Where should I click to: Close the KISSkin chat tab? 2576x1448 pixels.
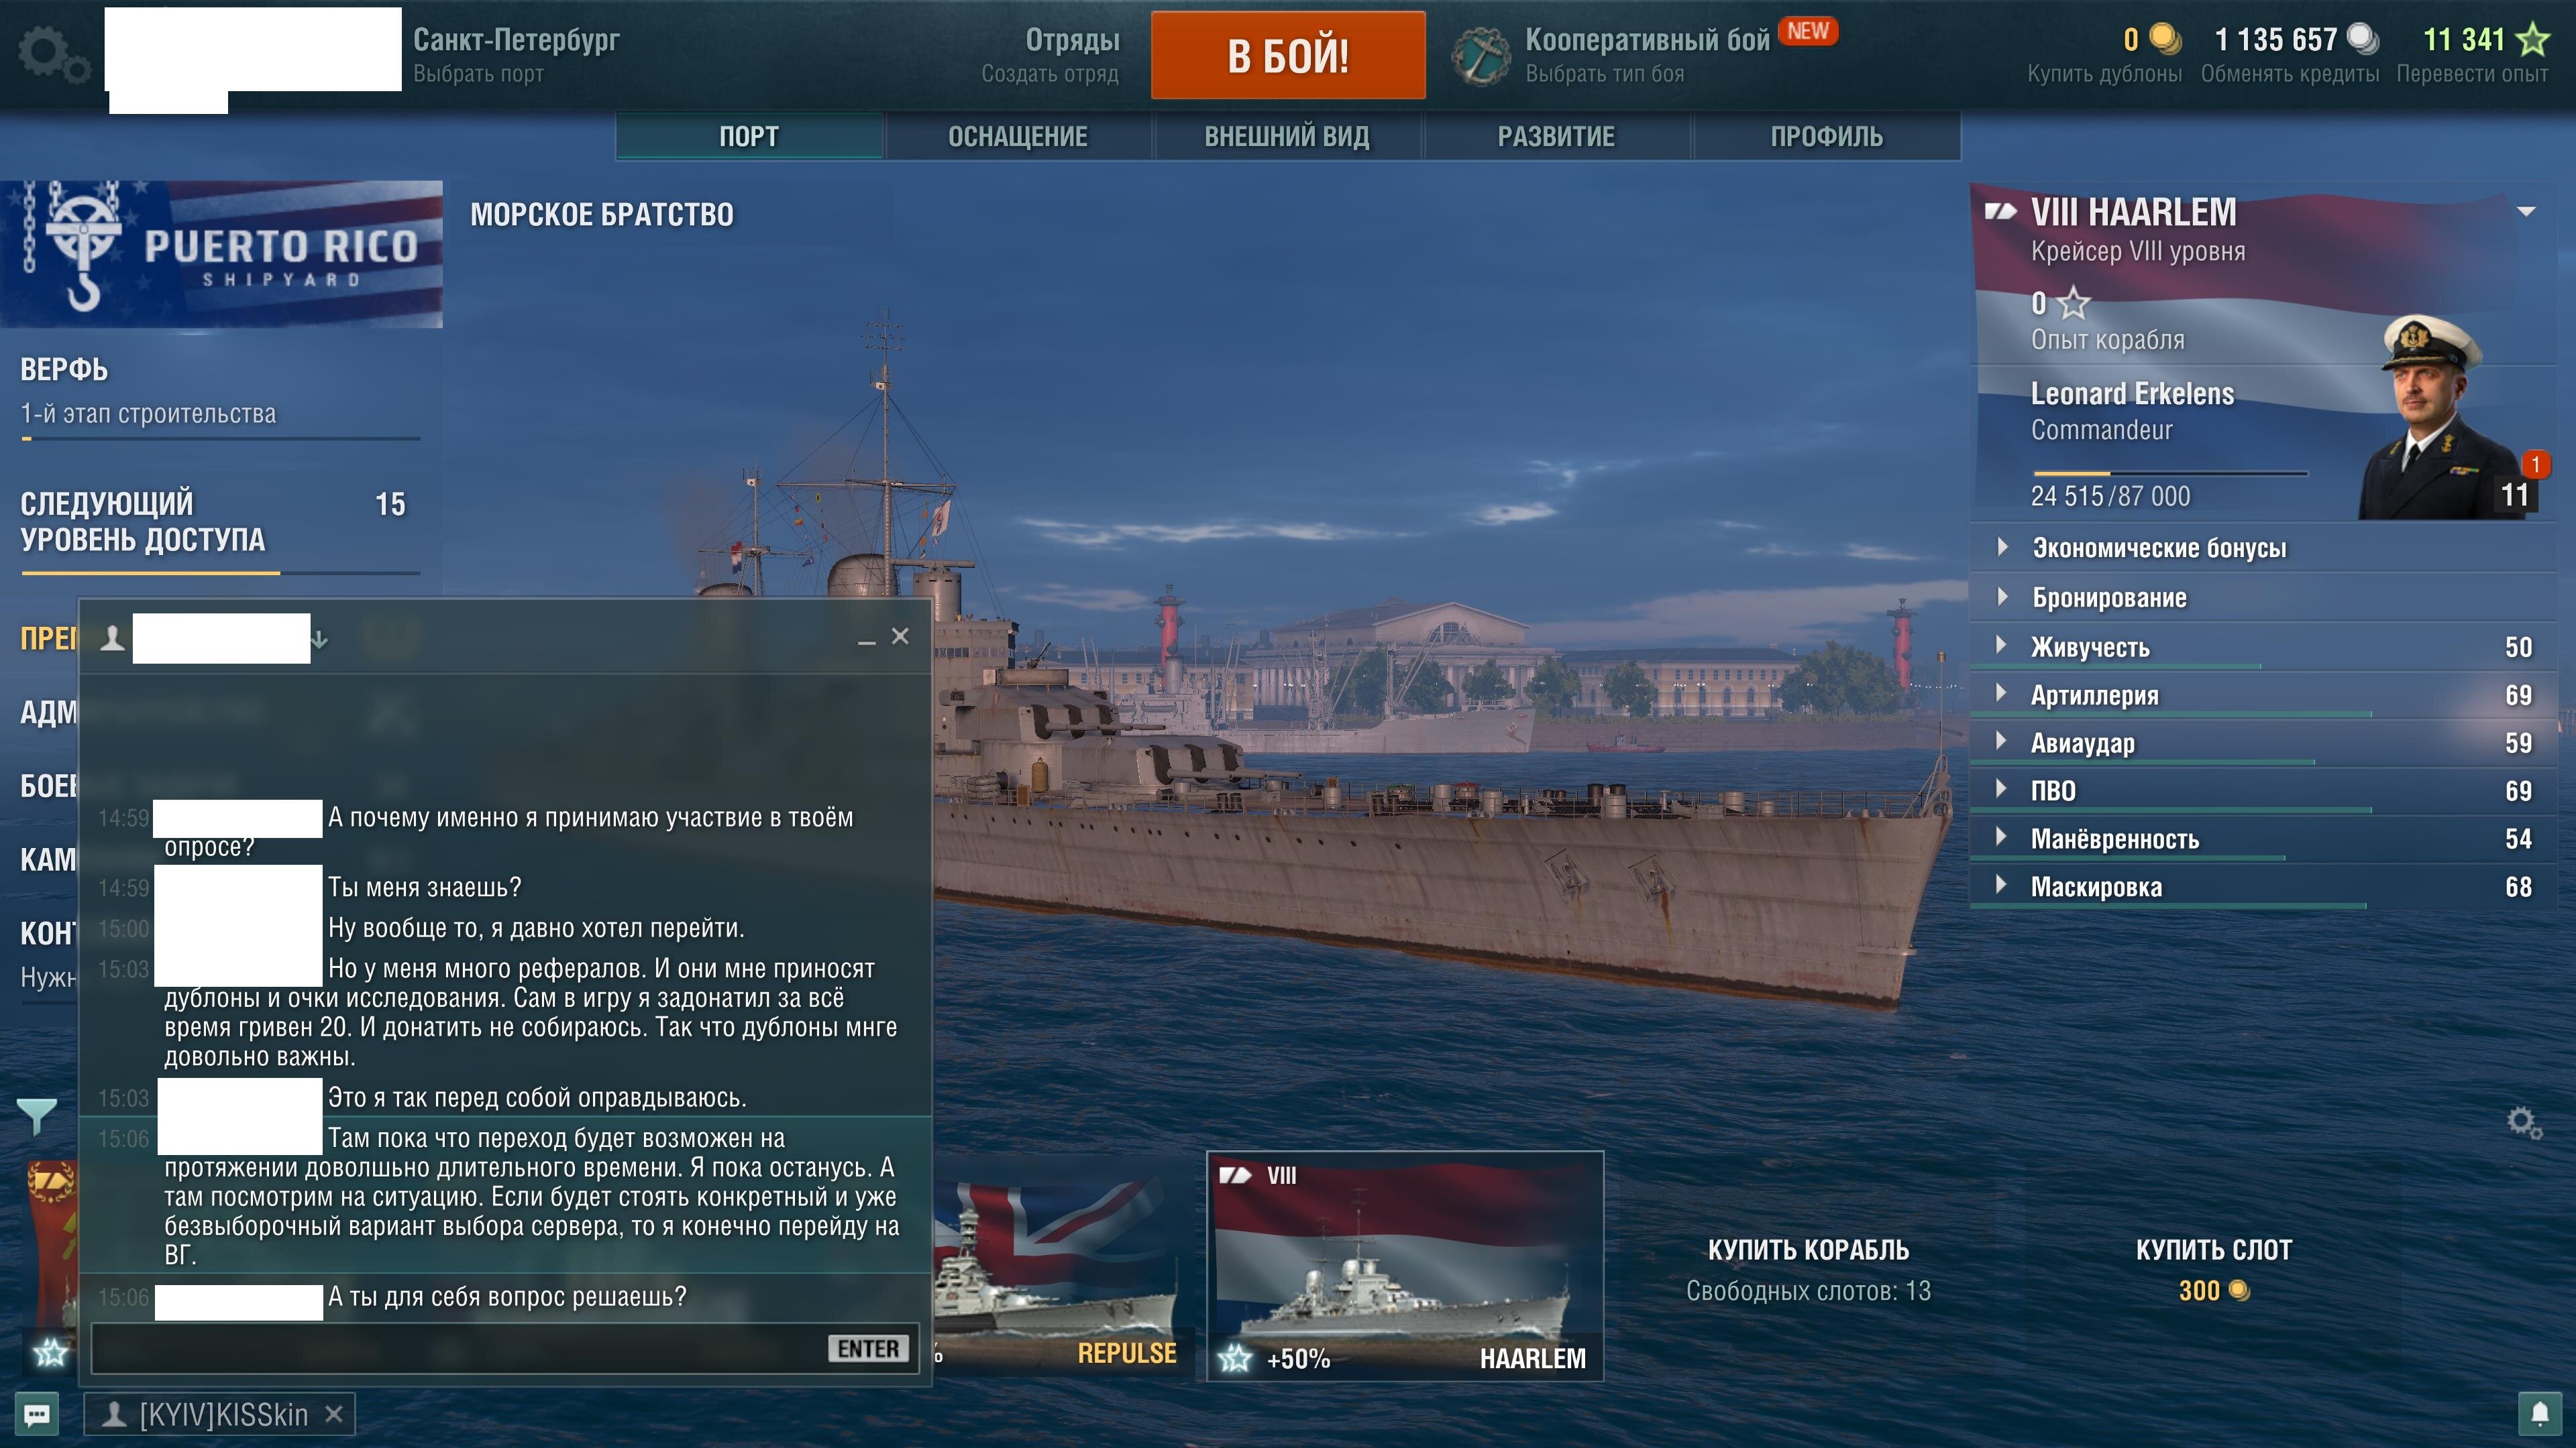coord(334,1414)
